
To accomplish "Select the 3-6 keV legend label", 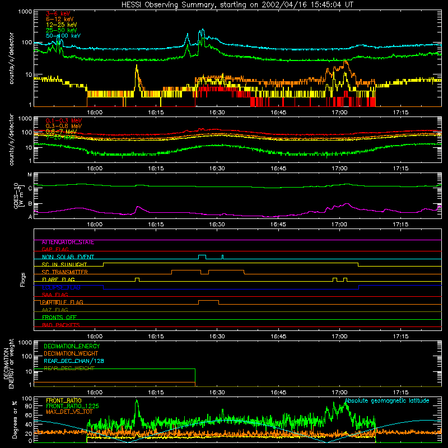I will tap(58, 13).
